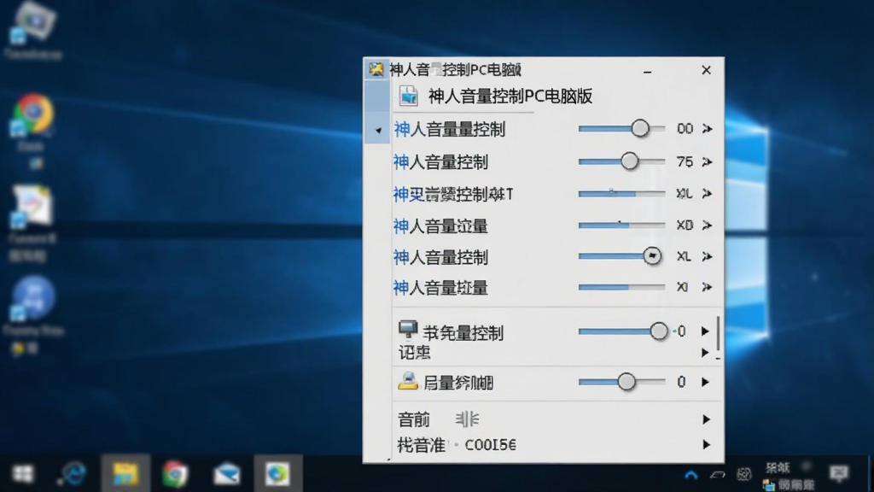Show hidden system tray icons
874x492 pixels.
coord(691,475)
